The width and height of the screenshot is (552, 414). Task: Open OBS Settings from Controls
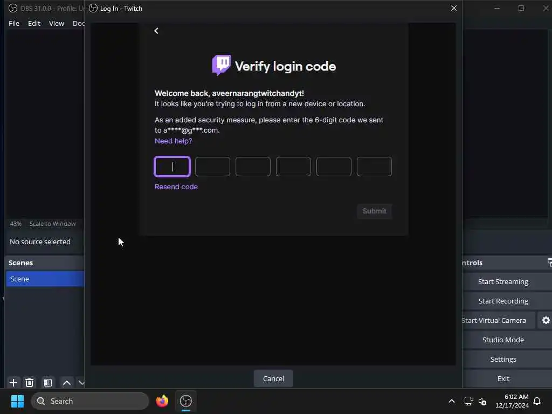[x=503, y=359]
